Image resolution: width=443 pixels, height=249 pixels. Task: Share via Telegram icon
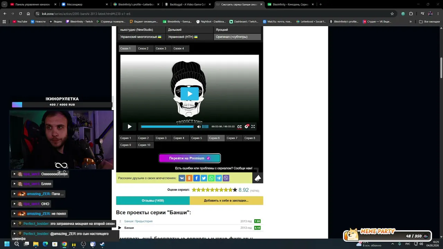pyautogui.click(x=219, y=178)
